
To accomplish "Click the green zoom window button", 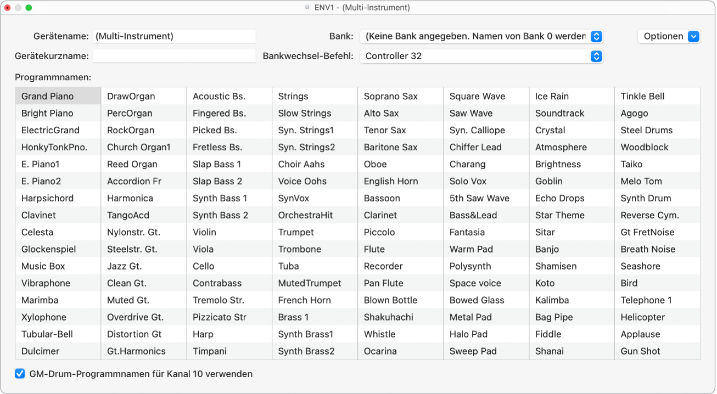I will (x=29, y=8).
